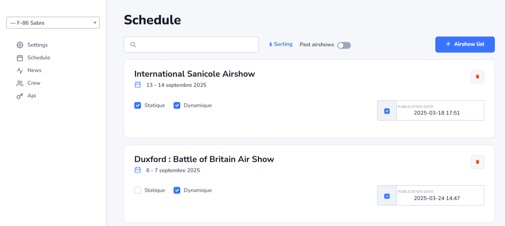Open the F-86 Sabre aircraft dropdown

coord(53,23)
